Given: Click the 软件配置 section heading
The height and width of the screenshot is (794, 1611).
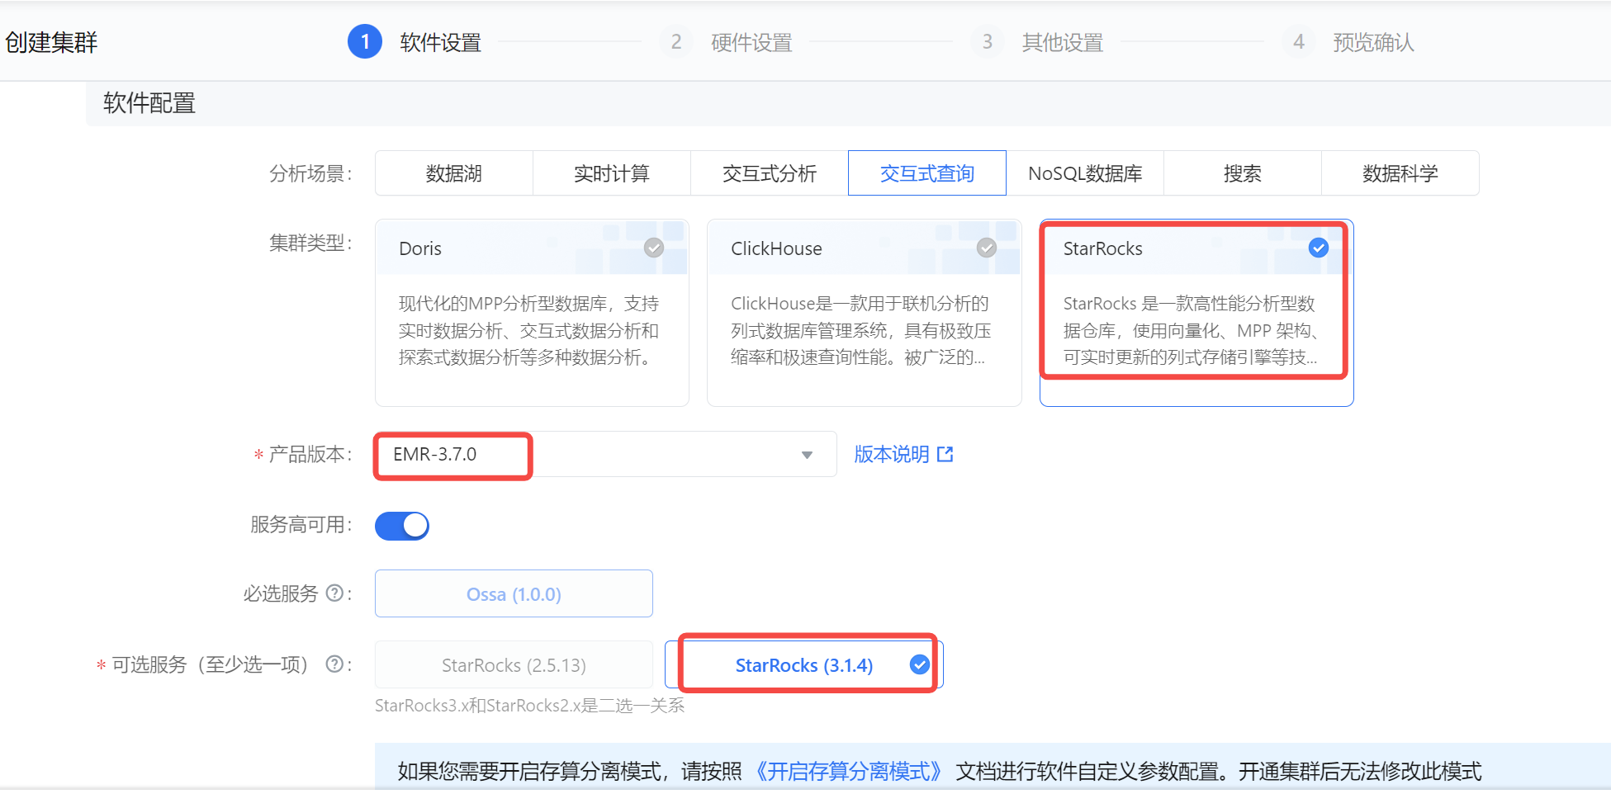Looking at the screenshot, I should 149,103.
